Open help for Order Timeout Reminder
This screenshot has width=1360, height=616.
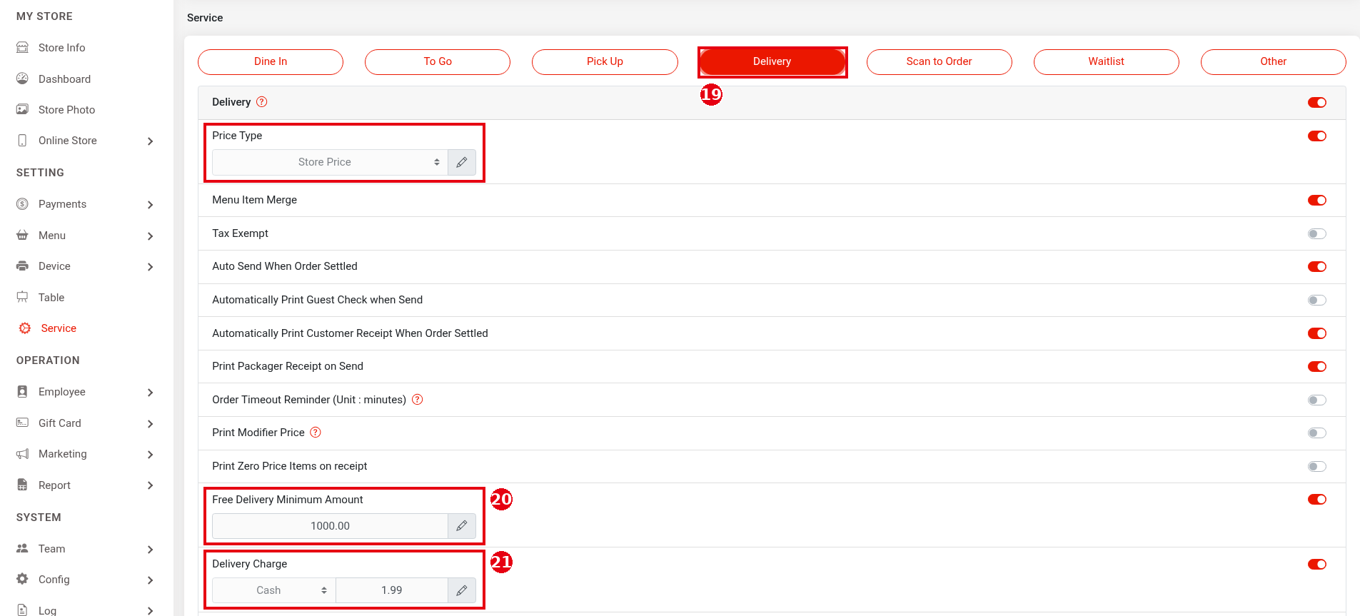pos(418,399)
